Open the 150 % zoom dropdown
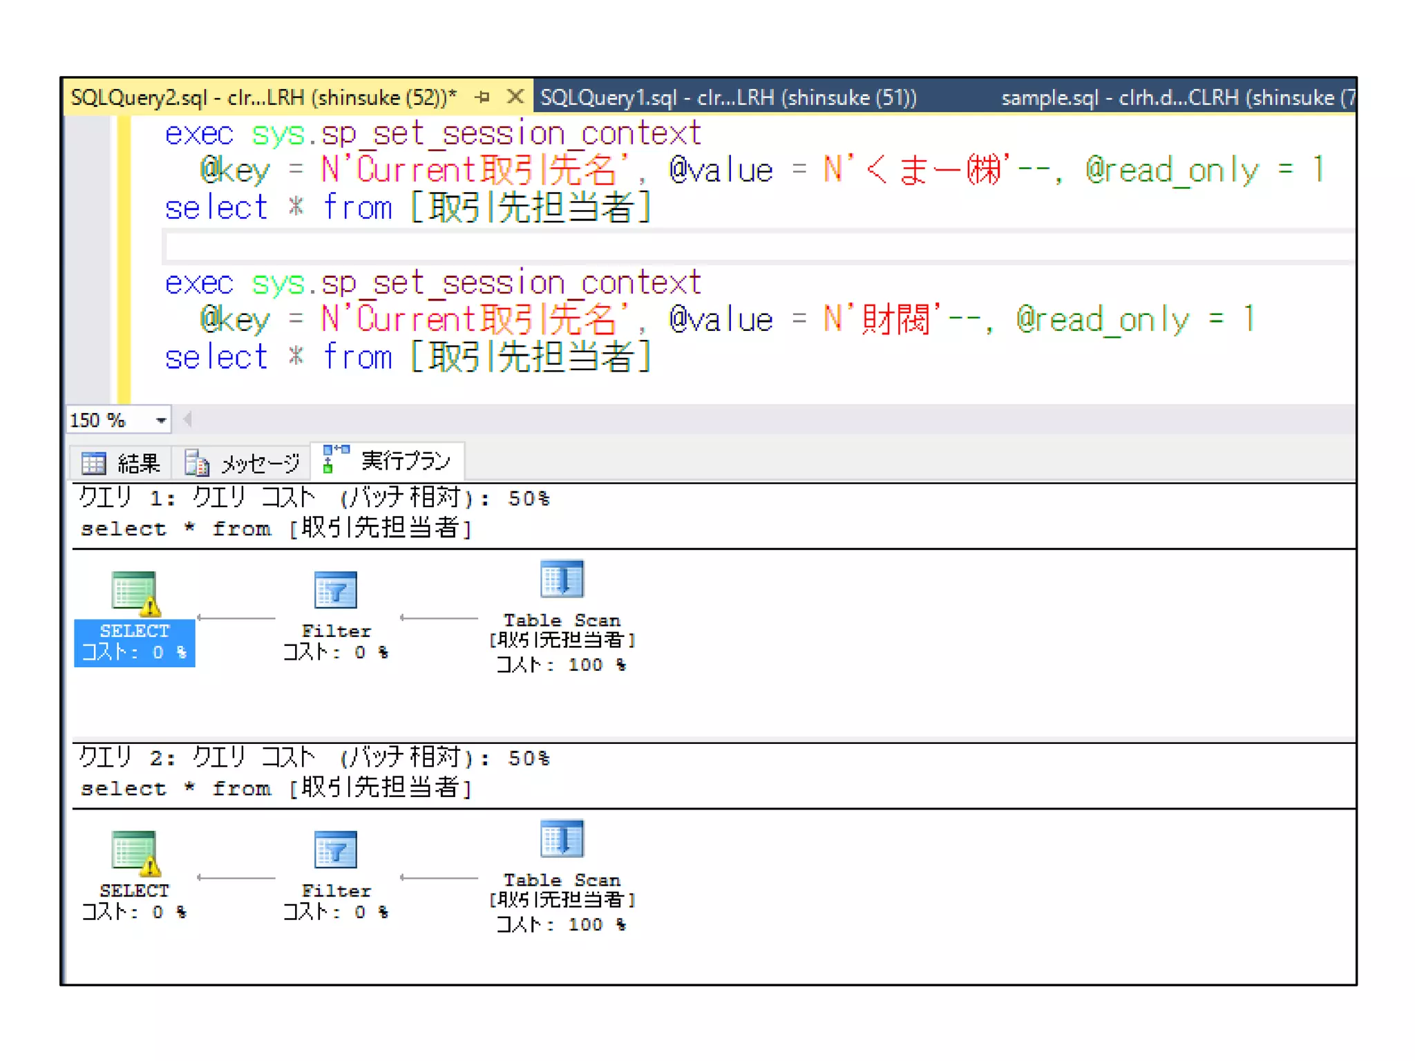This screenshot has height=1061, width=1415. (x=160, y=420)
